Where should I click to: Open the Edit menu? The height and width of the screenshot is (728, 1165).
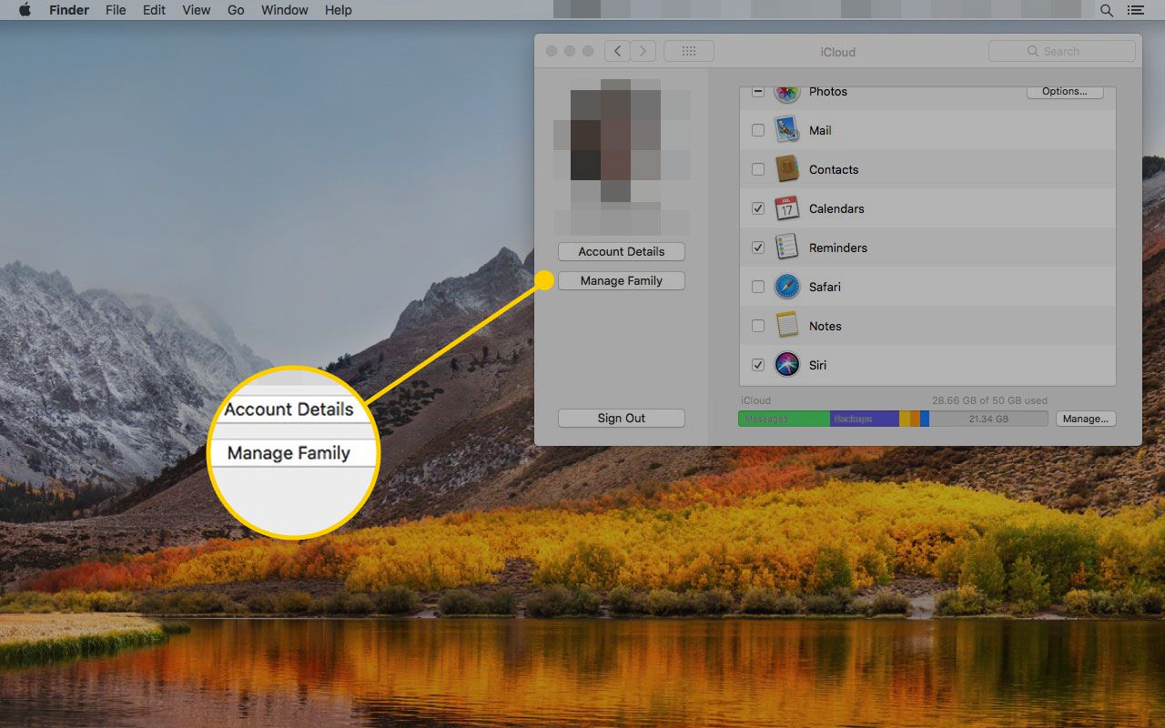tap(154, 10)
